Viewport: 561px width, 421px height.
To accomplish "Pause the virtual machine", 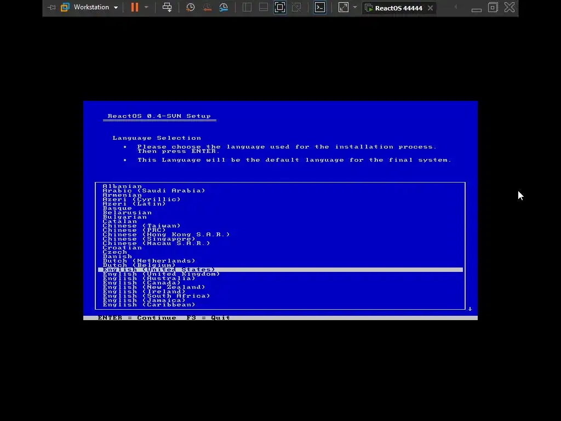I will tap(135, 7).
